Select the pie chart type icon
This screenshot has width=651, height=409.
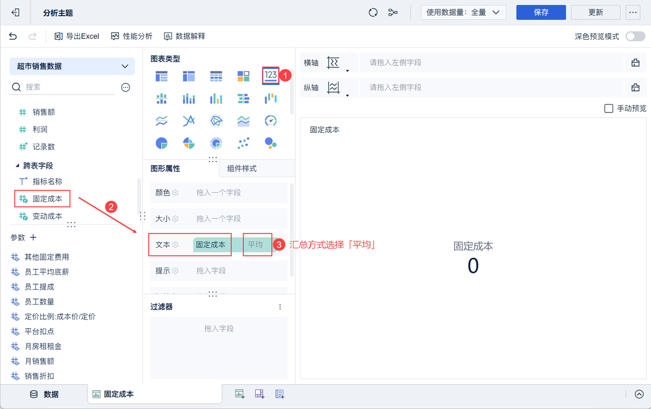pyautogui.click(x=162, y=143)
